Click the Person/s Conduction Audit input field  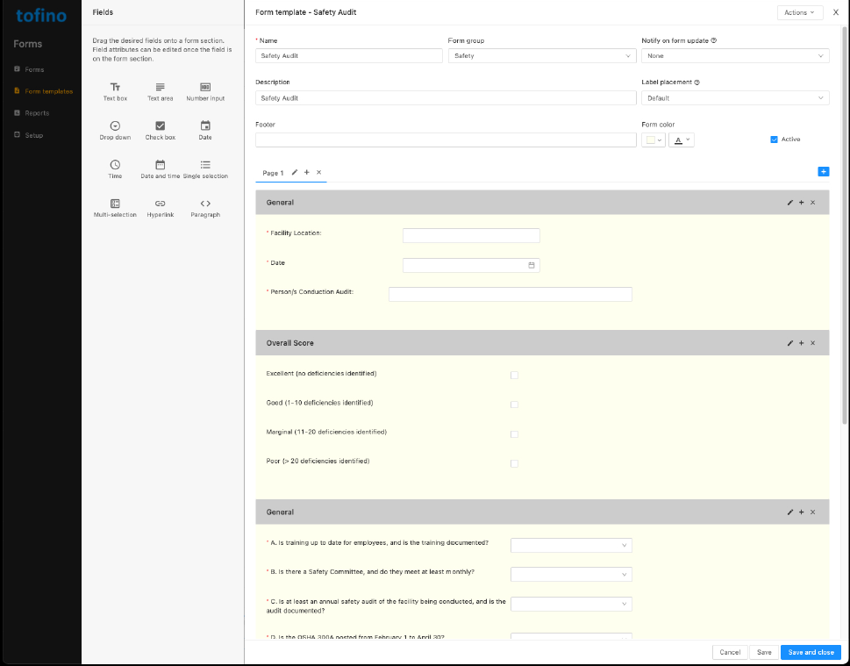[x=511, y=295]
